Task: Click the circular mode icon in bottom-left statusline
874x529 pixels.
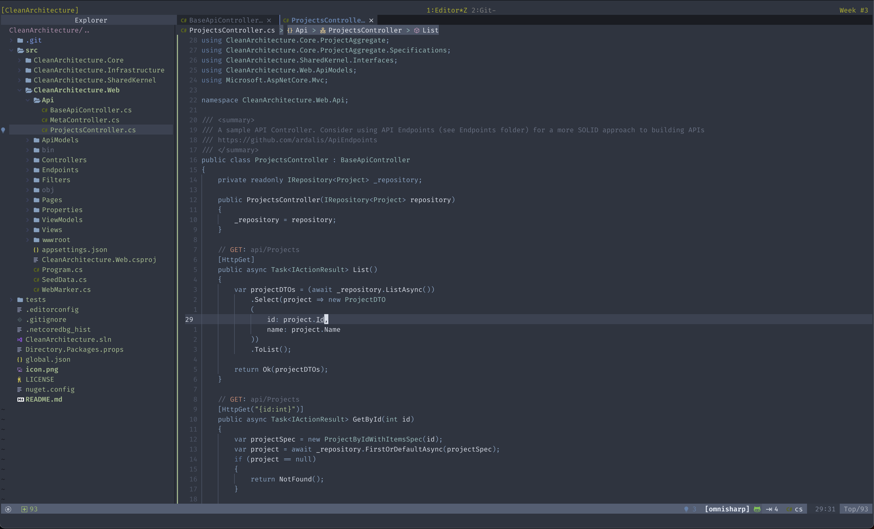Action: coord(8,509)
